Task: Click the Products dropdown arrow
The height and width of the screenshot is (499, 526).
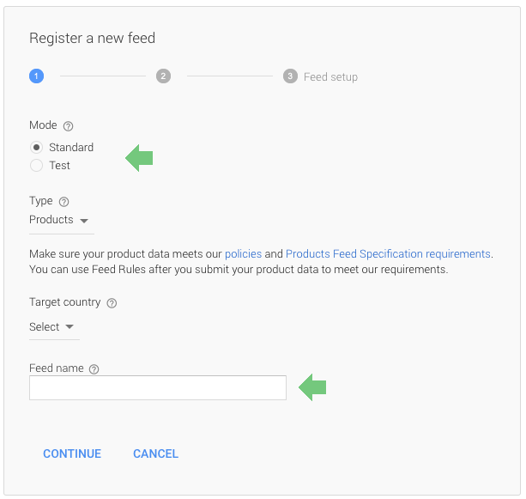Action: pyautogui.click(x=84, y=221)
